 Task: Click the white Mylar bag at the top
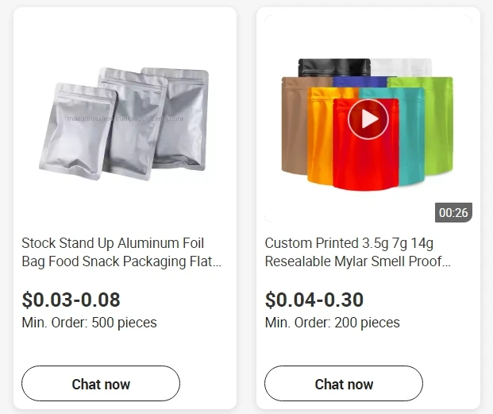[x=401, y=68]
